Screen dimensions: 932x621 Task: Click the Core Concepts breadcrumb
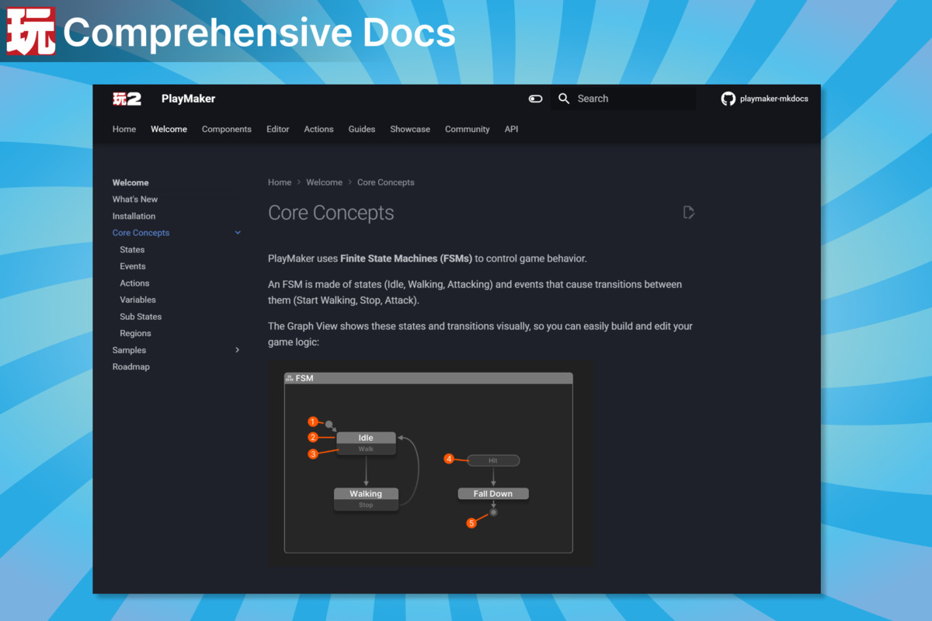click(x=386, y=182)
